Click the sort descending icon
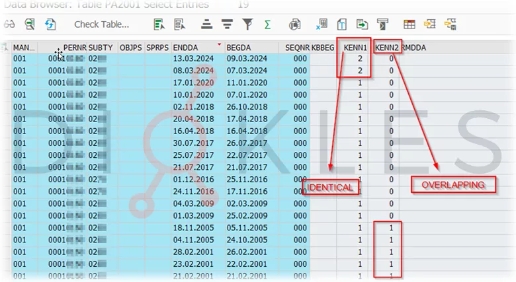Image resolution: width=516 pixels, height=282 pixels. (227, 24)
